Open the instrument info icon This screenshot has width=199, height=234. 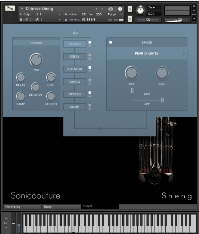point(120,9)
